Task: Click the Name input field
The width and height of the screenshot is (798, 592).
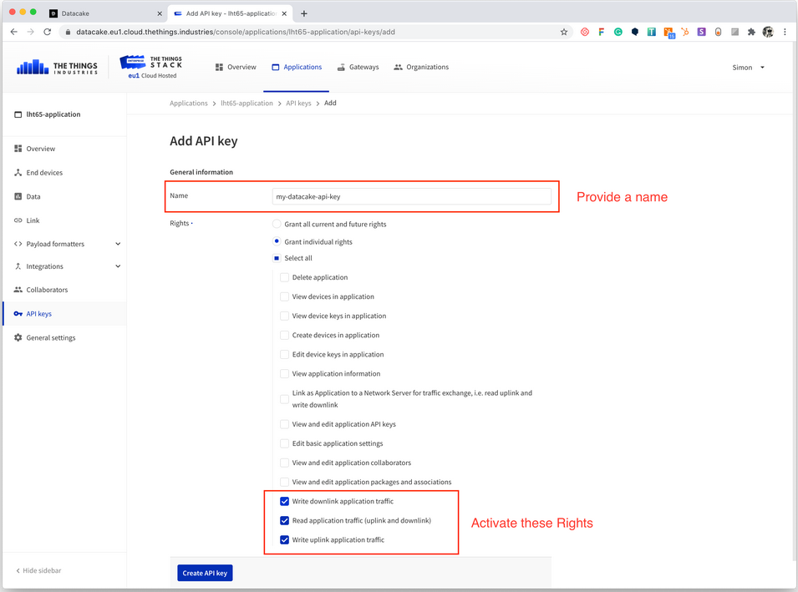Action: (x=411, y=197)
